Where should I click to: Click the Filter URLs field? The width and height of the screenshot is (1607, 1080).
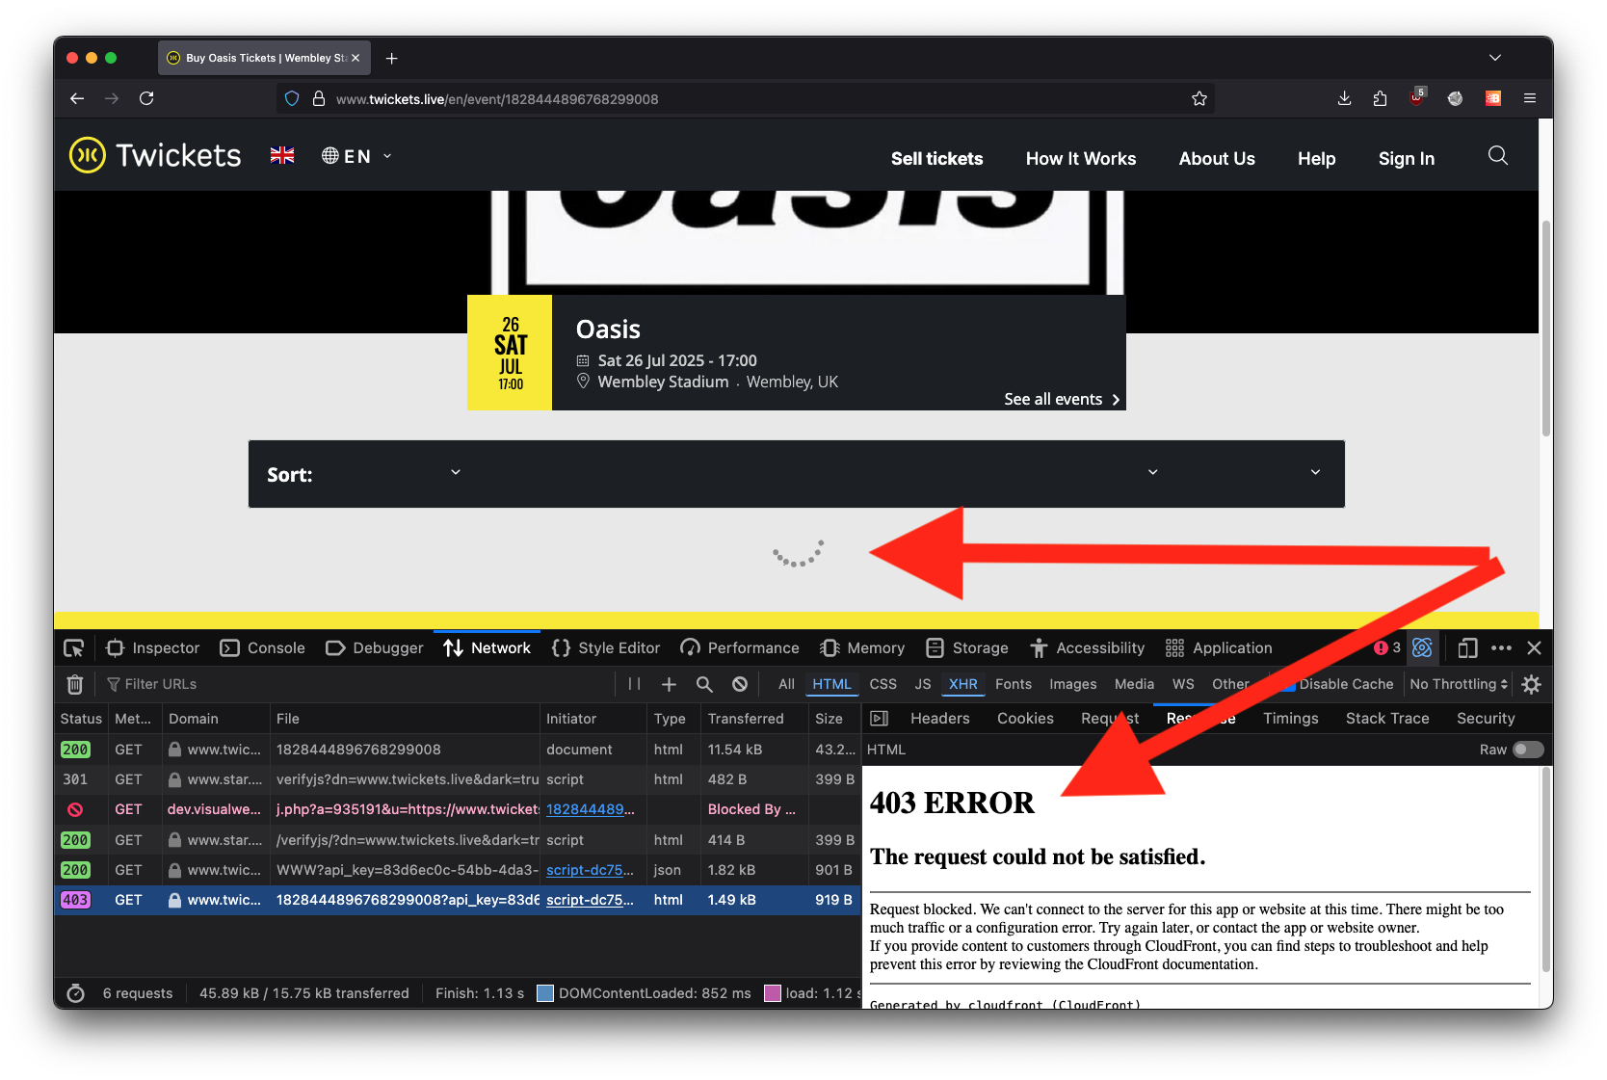pos(356,684)
